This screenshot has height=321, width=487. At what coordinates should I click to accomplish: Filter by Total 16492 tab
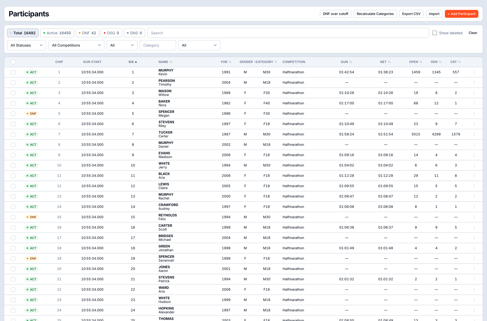coord(23,33)
